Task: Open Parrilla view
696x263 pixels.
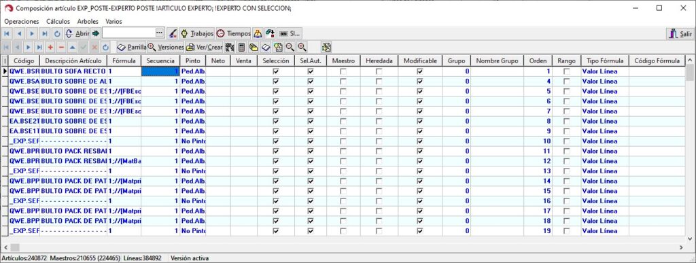Action: pyautogui.click(x=131, y=47)
